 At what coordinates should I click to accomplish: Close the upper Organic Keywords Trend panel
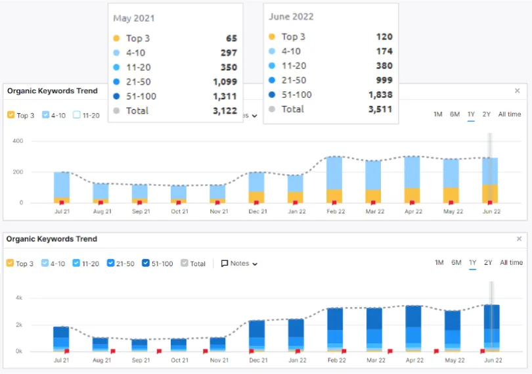pos(517,91)
